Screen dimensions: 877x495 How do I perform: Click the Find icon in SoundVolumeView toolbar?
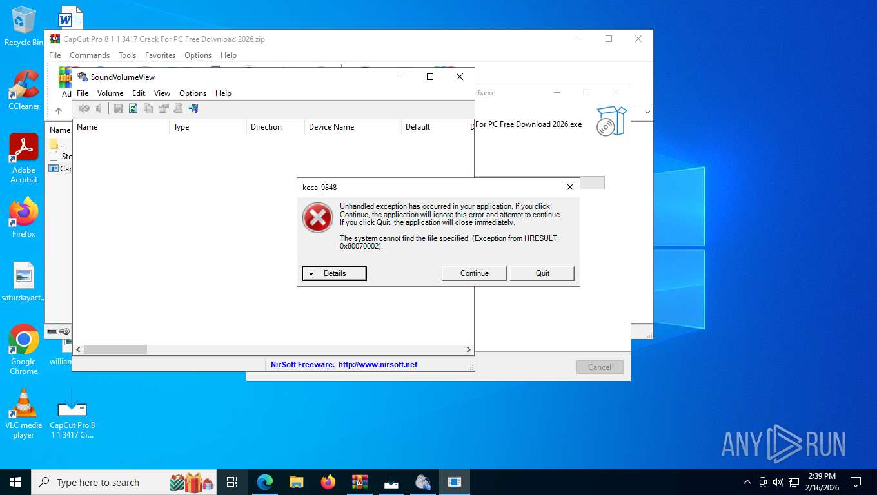pyautogui.click(x=178, y=109)
